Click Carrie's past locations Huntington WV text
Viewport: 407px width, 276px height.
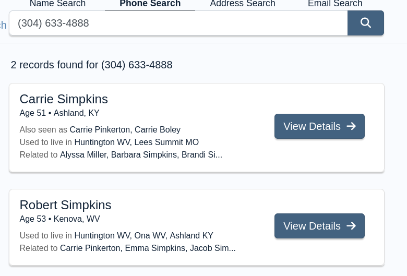click(x=136, y=142)
